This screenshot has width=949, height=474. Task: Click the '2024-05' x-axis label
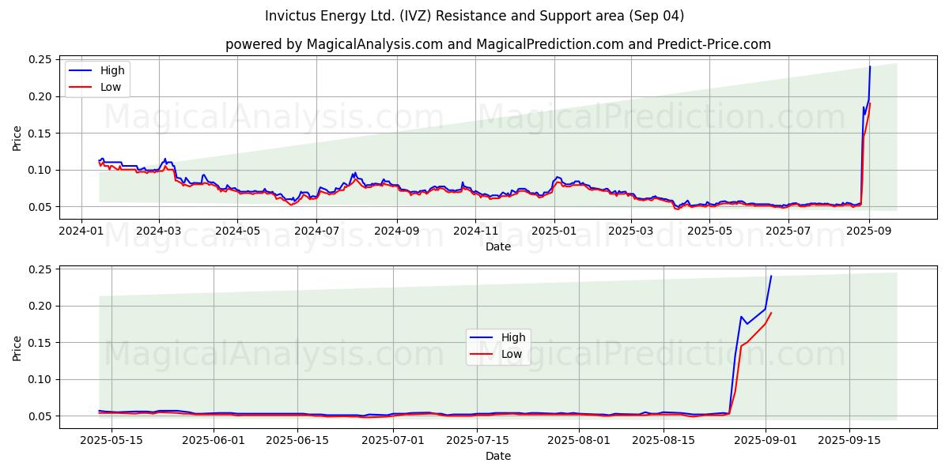tap(238, 231)
